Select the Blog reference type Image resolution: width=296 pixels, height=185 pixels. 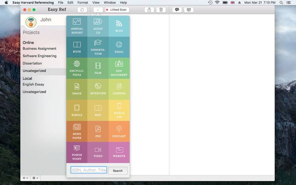pos(119,26)
